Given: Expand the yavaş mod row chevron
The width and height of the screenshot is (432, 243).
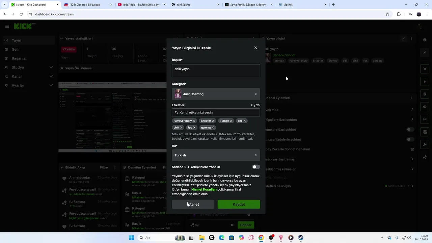Looking at the screenshot, I should pyautogui.click(x=412, y=110).
